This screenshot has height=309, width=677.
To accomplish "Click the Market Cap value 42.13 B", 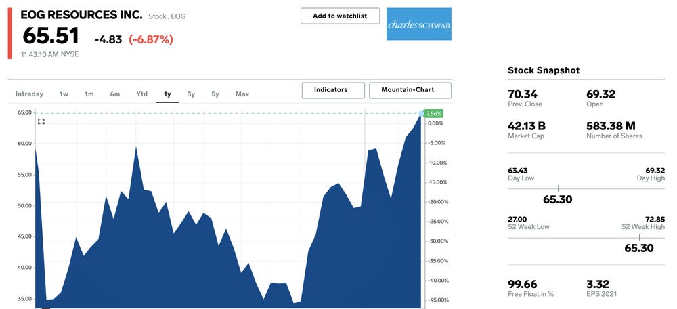I will click(527, 126).
